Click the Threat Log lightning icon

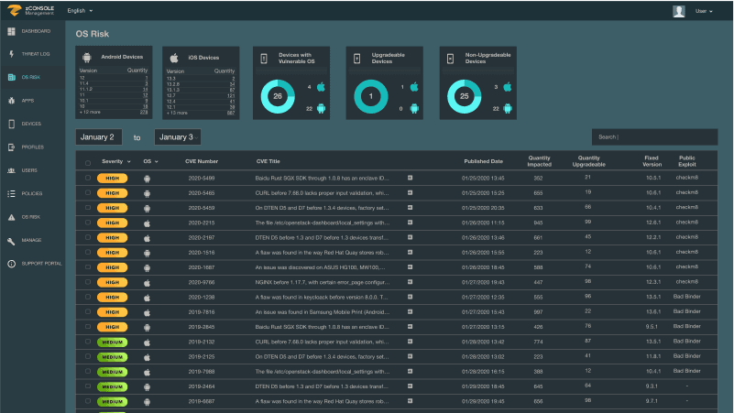(11, 55)
